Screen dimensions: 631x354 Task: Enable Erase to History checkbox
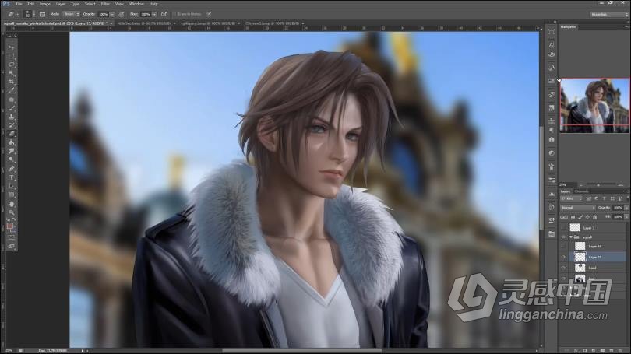tap(174, 14)
